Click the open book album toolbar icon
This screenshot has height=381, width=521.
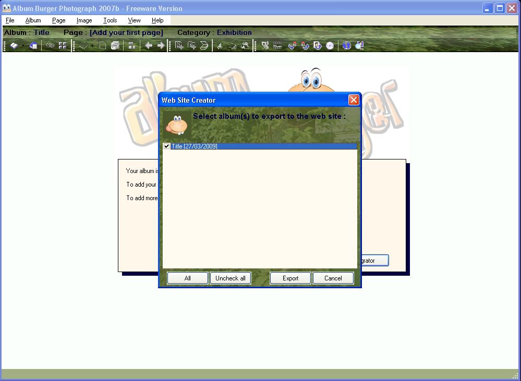click(x=14, y=45)
